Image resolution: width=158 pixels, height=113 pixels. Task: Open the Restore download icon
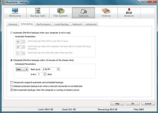tap(129, 11)
